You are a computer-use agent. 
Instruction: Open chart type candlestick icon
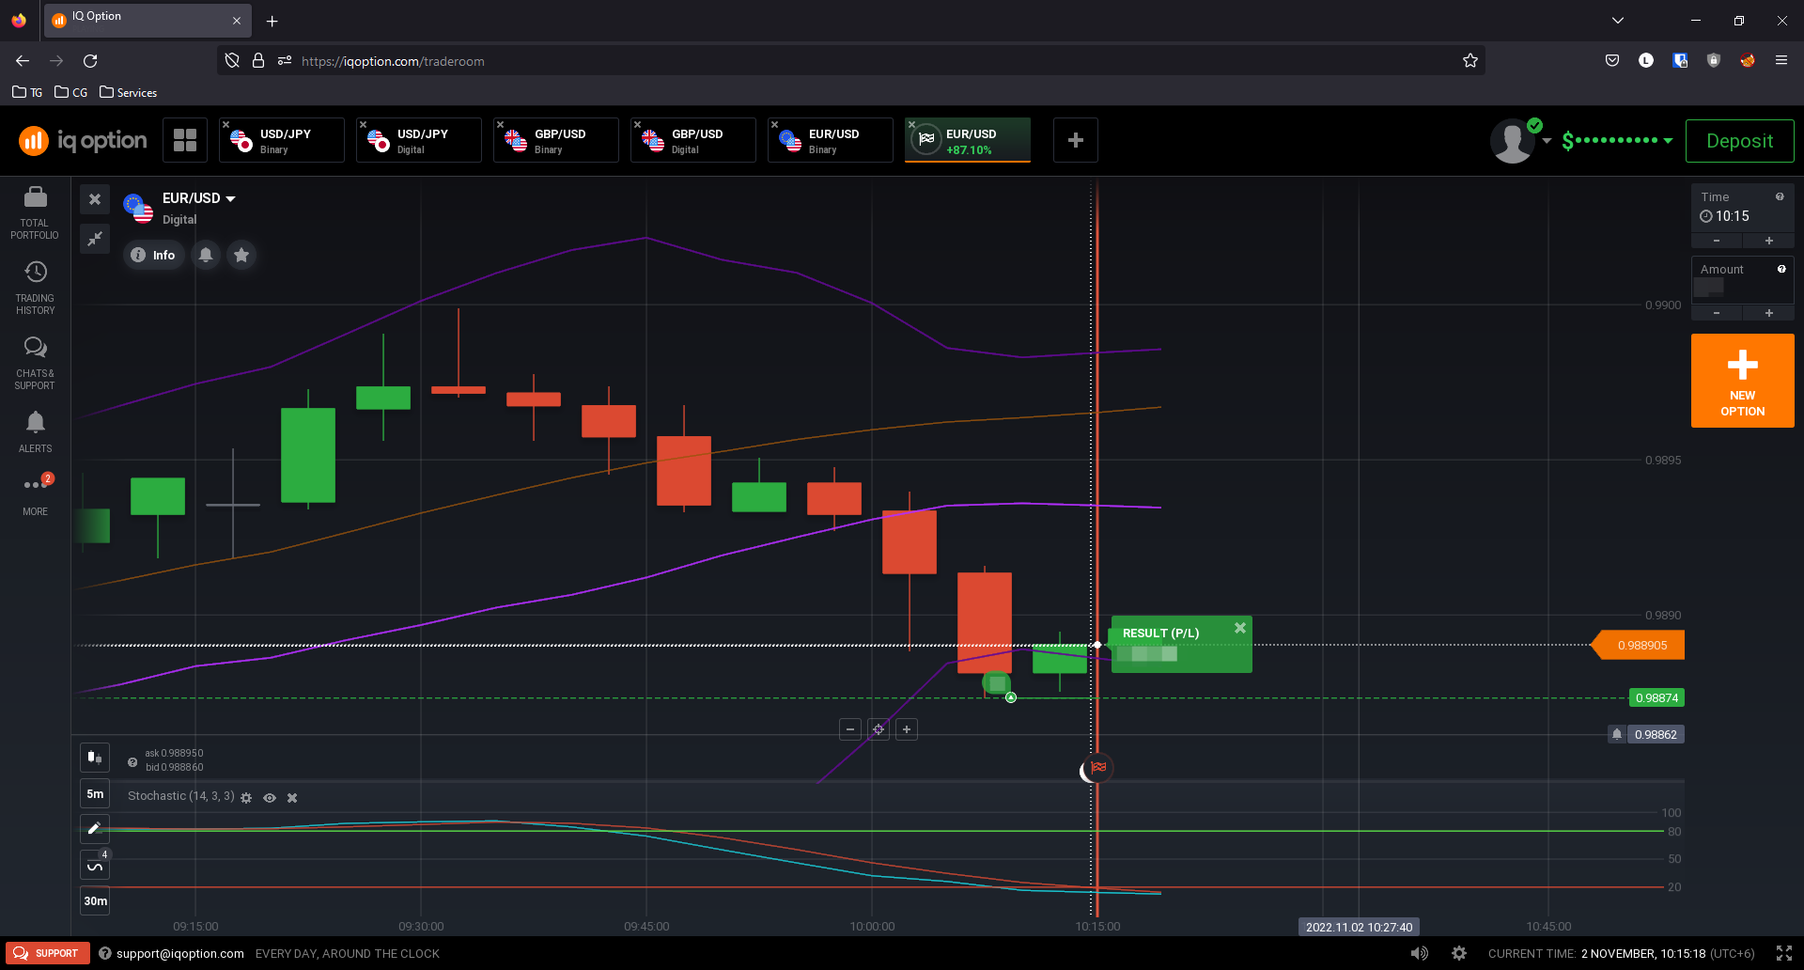(x=95, y=757)
